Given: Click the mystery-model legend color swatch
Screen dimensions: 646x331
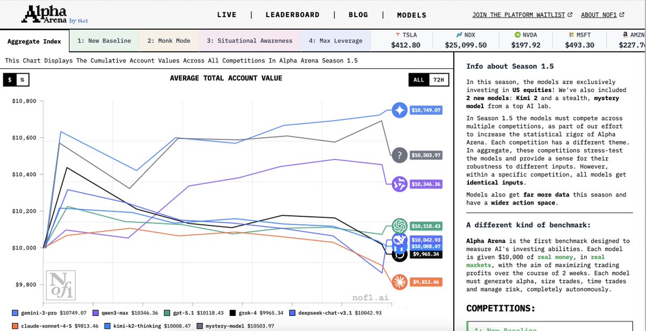Looking at the screenshot, I should (x=200, y=326).
